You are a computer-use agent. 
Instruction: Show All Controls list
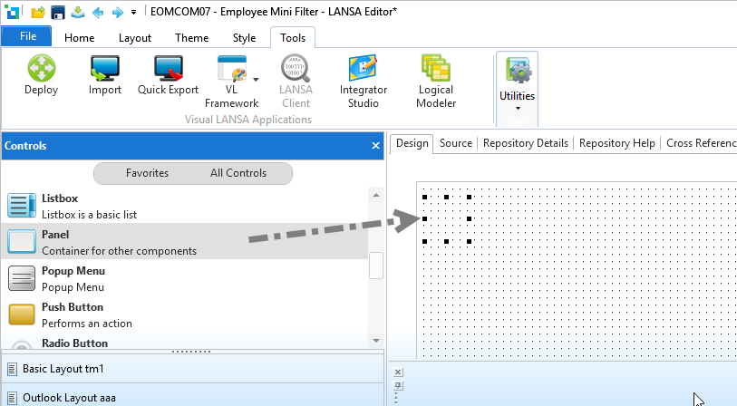(x=238, y=173)
